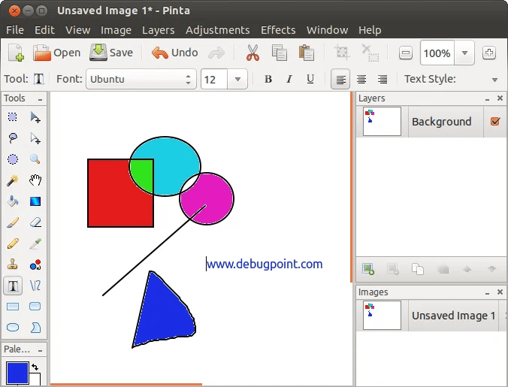Select the Clone Stamp tool
The image size is (508, 387).
[x=13, y=265]
